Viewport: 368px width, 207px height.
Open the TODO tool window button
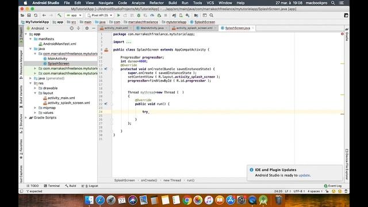point(32,186)
